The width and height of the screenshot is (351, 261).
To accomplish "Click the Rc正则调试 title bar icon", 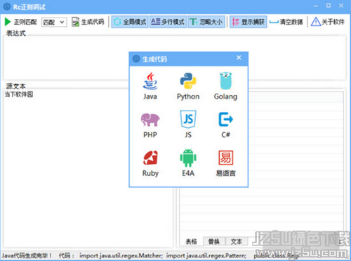I will coord(7,7).
